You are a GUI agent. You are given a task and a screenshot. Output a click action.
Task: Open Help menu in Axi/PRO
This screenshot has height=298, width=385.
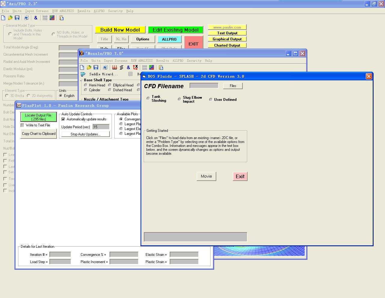[130, 11]
